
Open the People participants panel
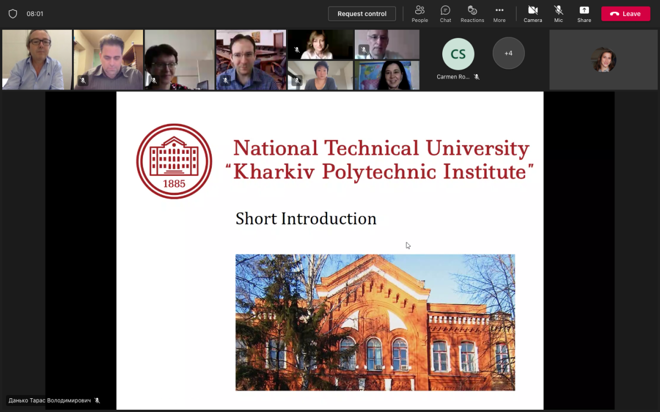click(x=420, y=14)
